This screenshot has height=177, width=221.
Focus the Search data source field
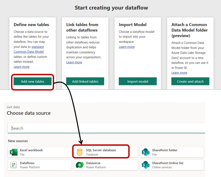[106, 128]
